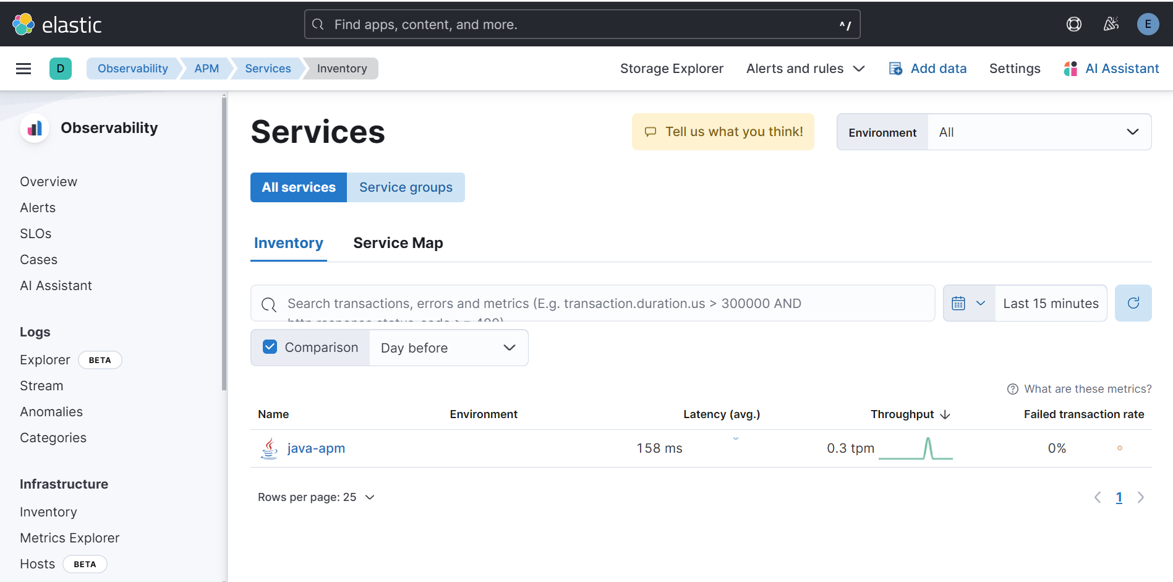Switch to the Service Map tab
Screen dimensions: 1173x582
point(398,243)
